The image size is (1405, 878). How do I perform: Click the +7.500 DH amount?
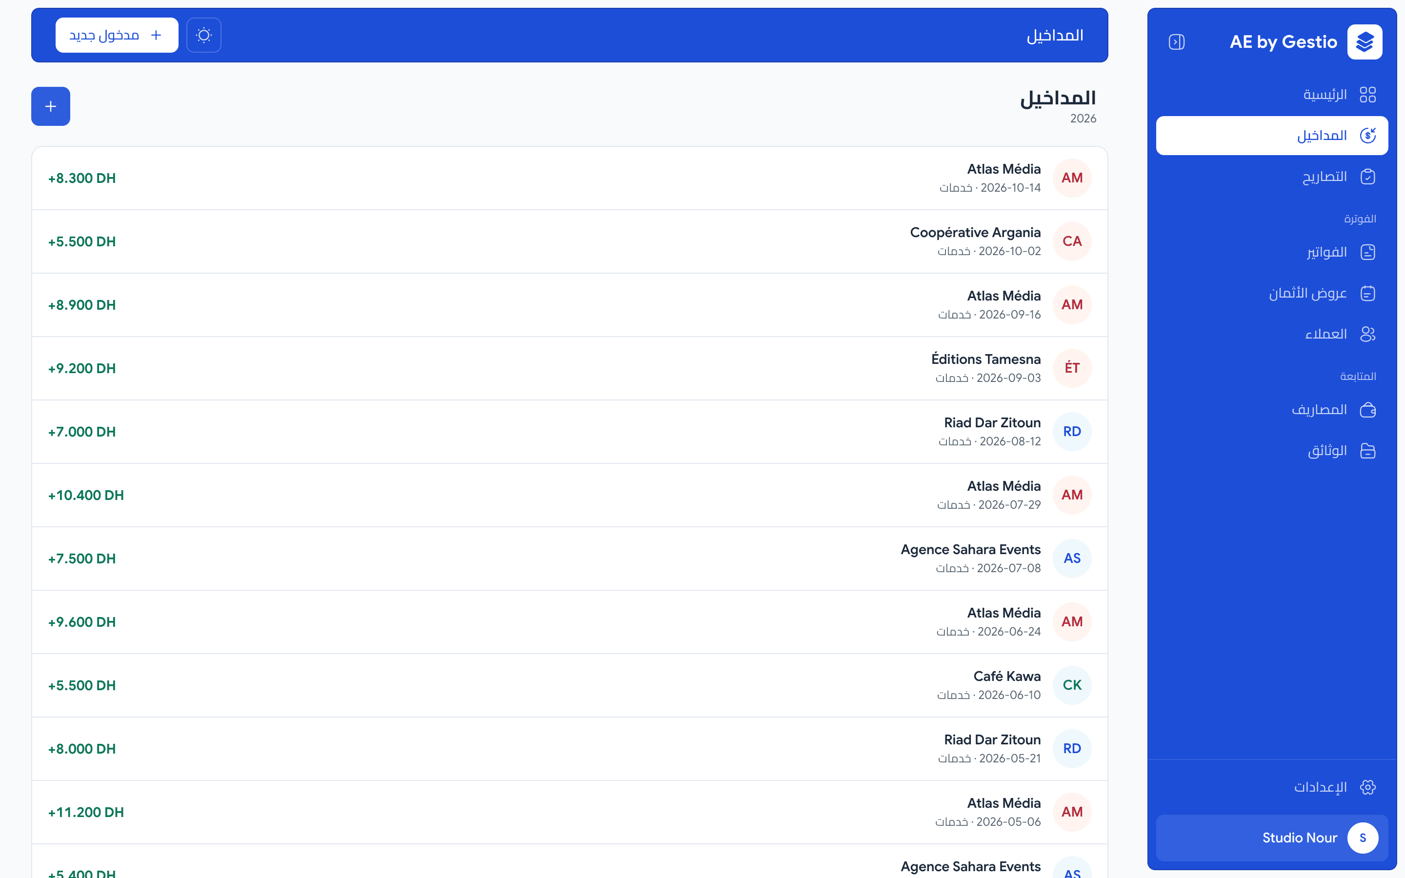pyautogui.click(x=82, y=559)
